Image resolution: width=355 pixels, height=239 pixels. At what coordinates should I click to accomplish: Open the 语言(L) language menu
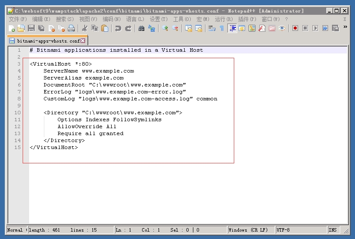click(135, 19)
